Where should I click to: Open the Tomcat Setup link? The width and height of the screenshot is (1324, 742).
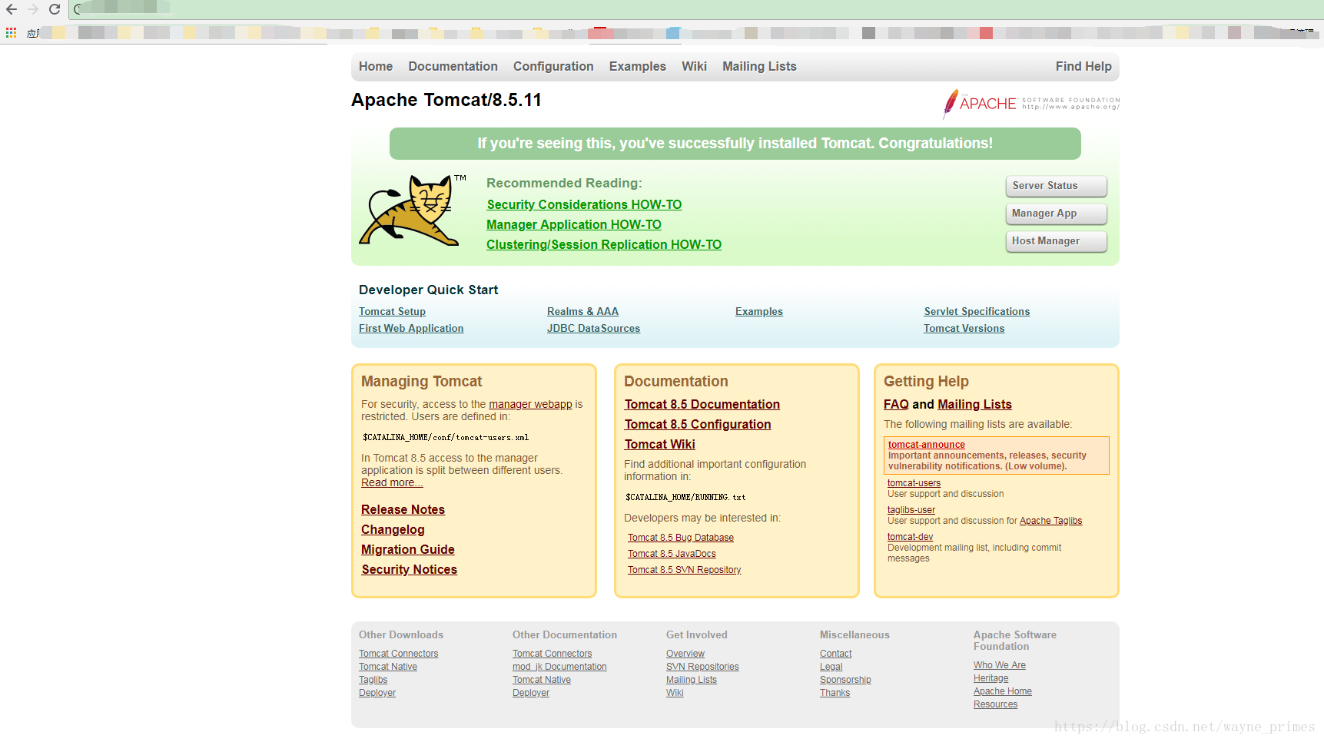click(x=392, y=312)
